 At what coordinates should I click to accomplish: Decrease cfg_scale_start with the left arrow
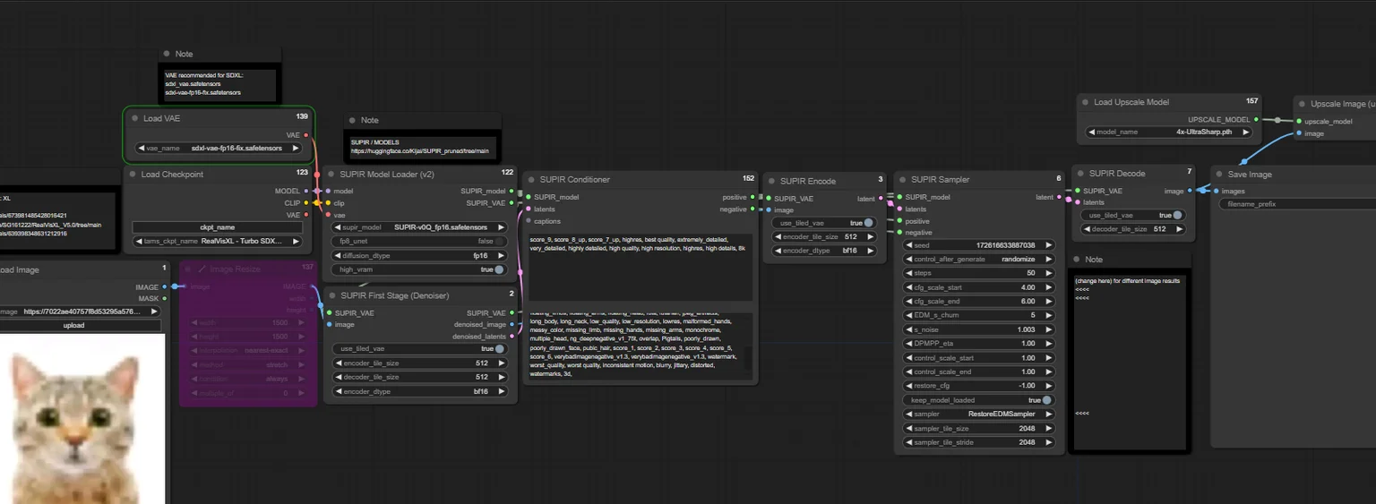click(x=908, y=287)
